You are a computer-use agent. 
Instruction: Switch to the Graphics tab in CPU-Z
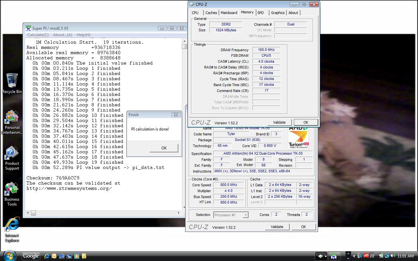278,13
